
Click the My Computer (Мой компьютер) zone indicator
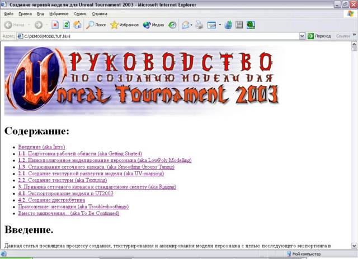[x=304, y=254]
